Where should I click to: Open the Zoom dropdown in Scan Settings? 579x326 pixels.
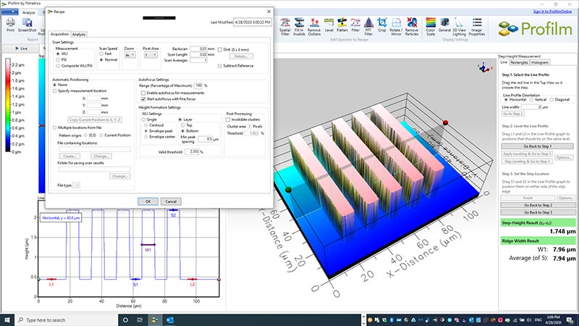[x=130, y=54]
